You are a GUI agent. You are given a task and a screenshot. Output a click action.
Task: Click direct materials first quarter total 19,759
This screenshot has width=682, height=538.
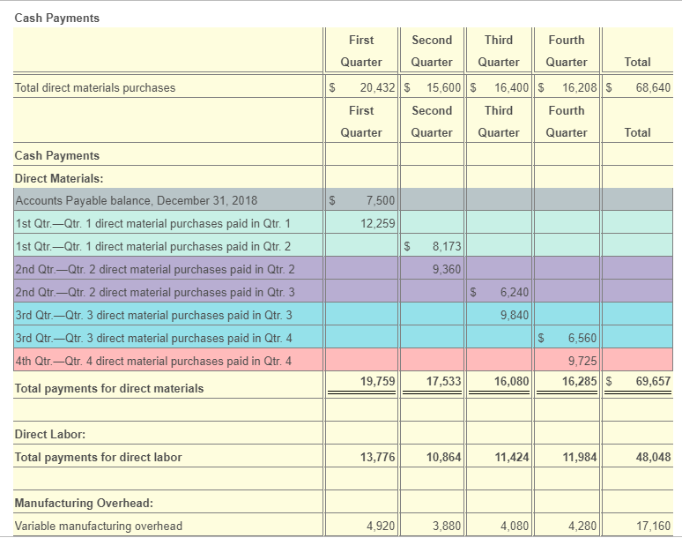377,381
